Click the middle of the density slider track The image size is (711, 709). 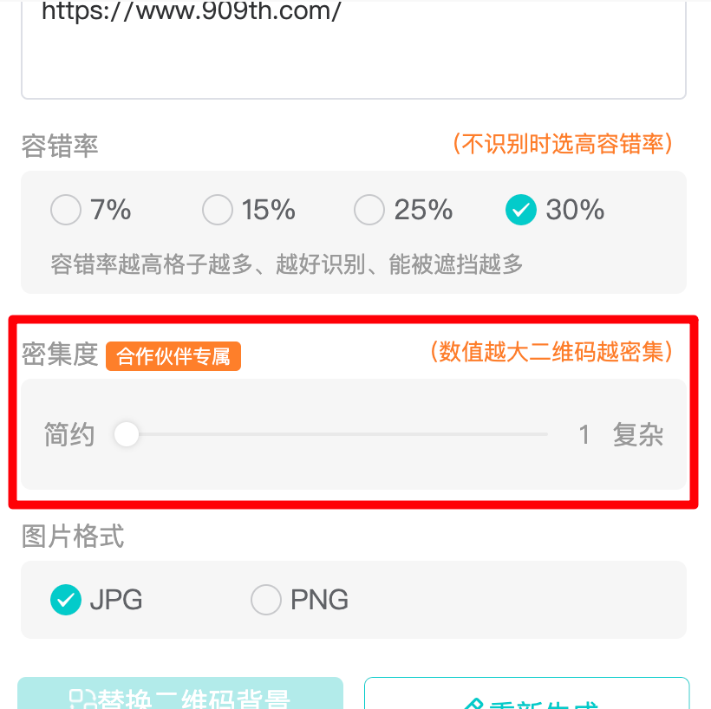[337, 434]
